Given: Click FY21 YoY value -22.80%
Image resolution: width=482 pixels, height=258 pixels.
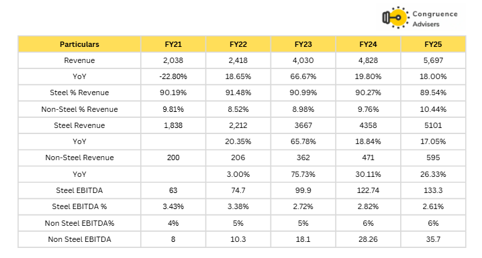Looking at the screenshot, I should click(x=173, y=76).
